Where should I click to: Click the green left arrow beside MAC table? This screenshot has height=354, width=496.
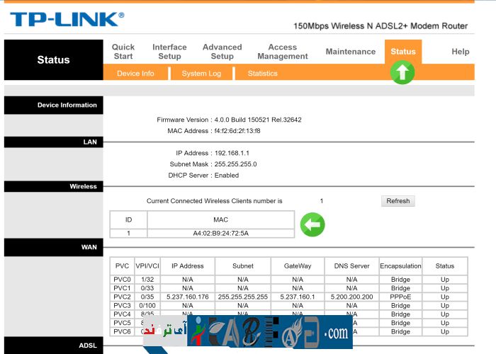tap(312, 225)
